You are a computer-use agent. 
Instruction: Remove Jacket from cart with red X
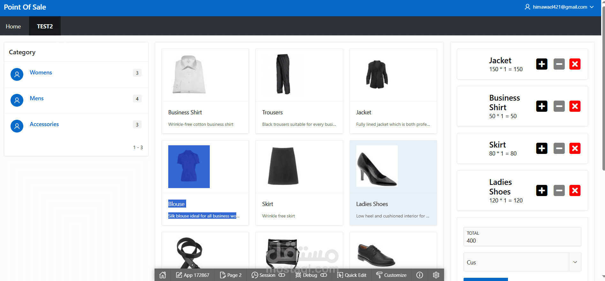(575, 64)
